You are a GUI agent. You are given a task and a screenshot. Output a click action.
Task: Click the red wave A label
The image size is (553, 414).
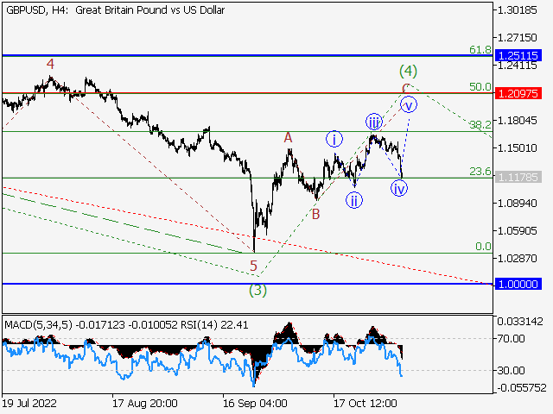pyautogui.click(x=288, y=138)
